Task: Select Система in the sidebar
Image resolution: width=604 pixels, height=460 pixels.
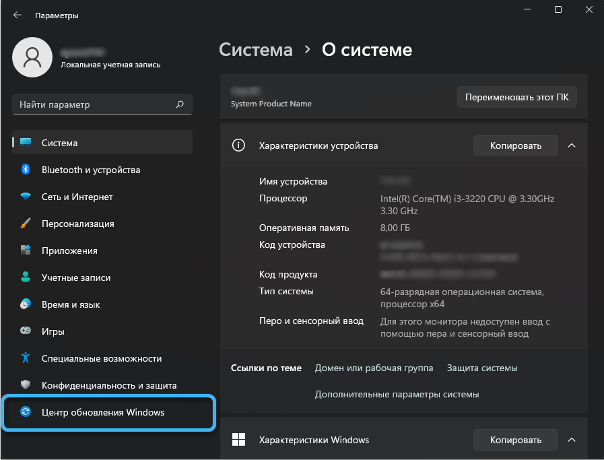Action: pos(59,143)
